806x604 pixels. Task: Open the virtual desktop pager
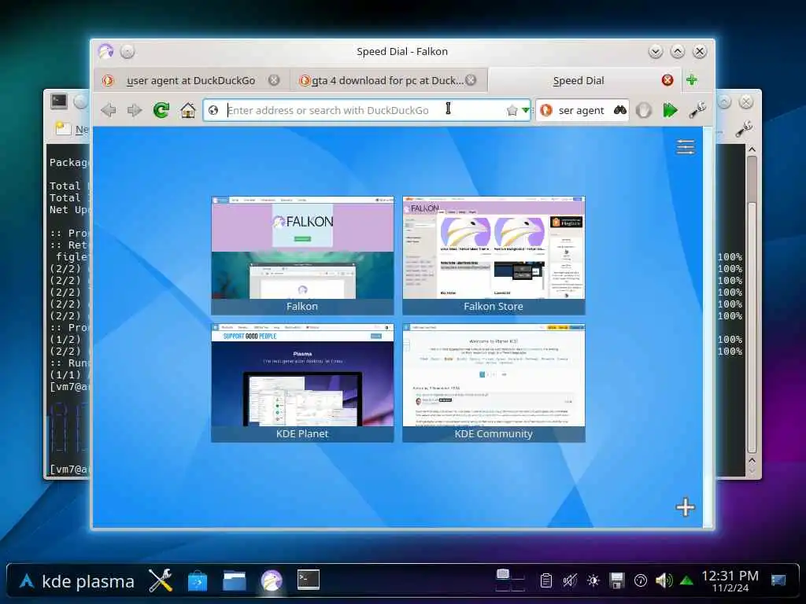coord(510,580)
